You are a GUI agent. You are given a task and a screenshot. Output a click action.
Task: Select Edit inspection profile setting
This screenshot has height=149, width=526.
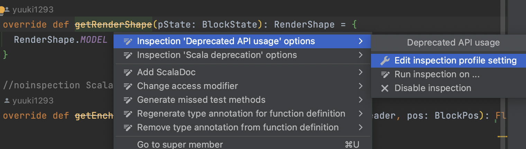click(455, 61)
